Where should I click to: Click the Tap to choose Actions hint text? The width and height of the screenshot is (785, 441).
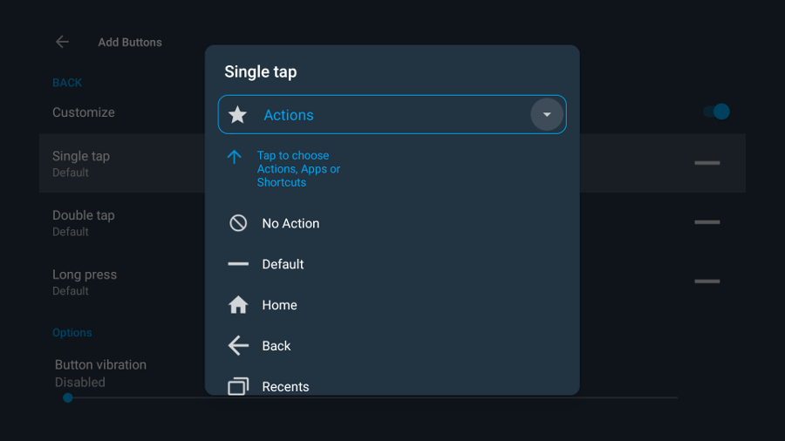(298, 169)
